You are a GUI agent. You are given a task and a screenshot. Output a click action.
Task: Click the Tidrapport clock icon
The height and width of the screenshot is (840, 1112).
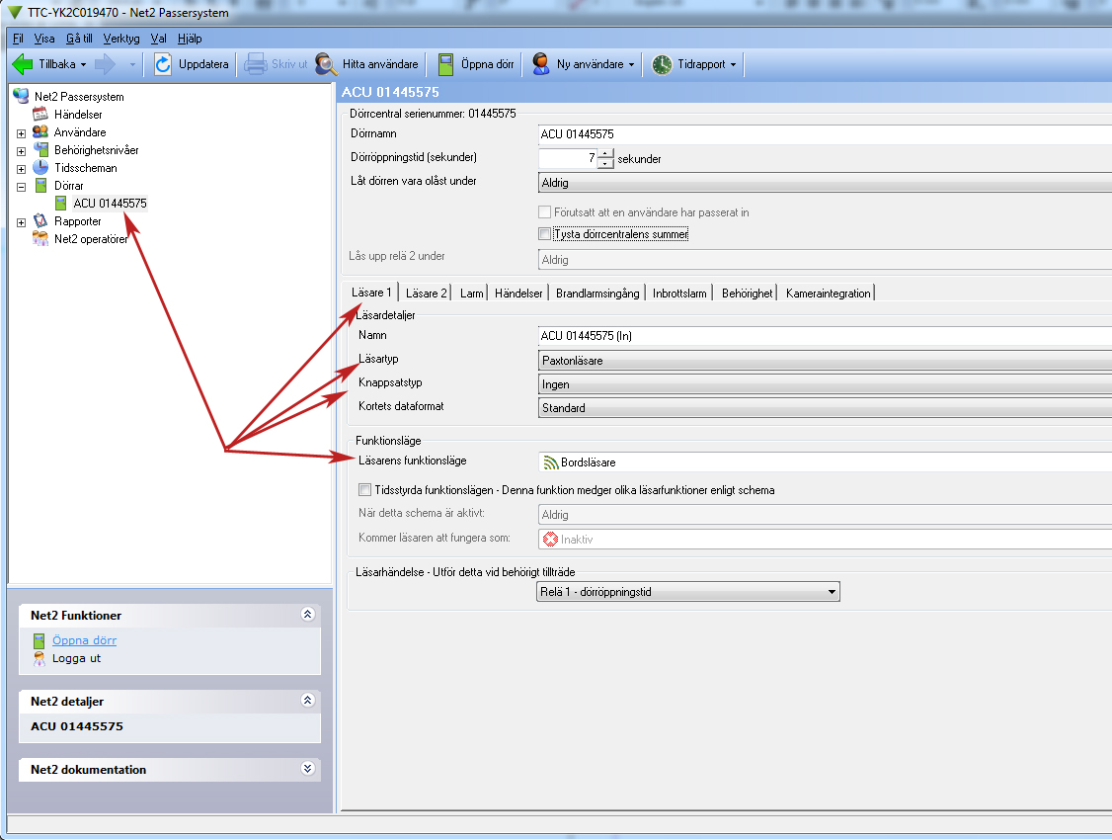point(662,64)
